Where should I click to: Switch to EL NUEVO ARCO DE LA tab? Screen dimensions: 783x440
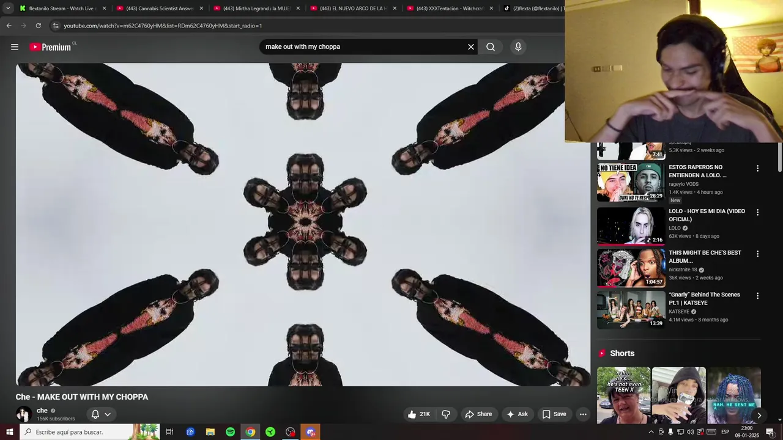click(x=352, y=9)
